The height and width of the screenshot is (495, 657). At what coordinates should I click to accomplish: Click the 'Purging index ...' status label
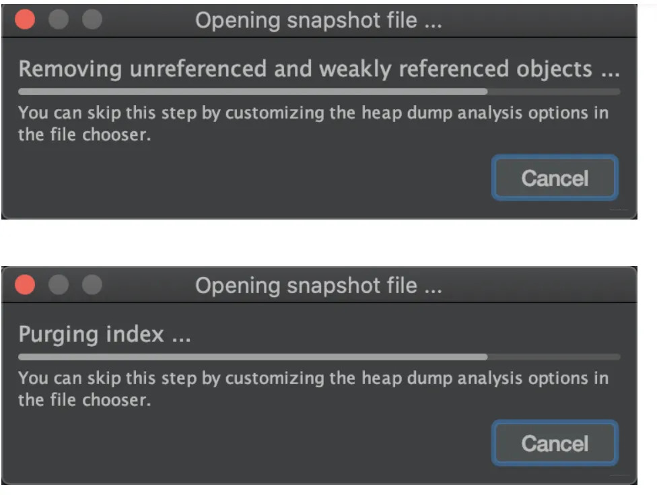(104, 334)
